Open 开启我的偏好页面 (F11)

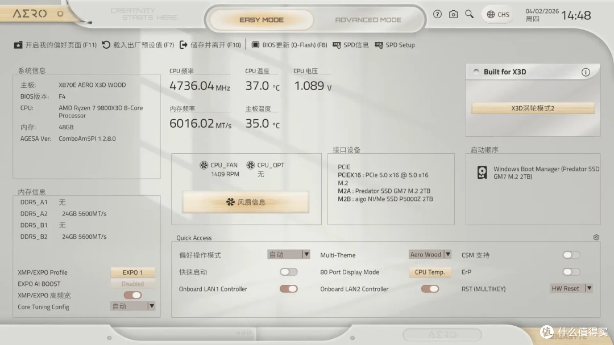click(56, 45)
